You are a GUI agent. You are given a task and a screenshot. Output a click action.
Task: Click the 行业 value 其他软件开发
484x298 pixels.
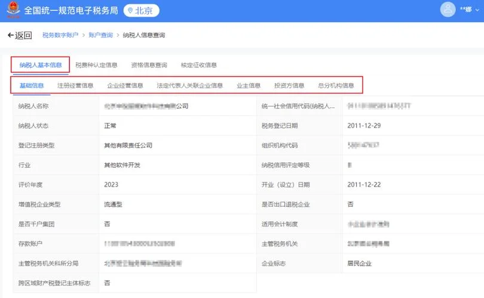pyautogui.click(x=122, y=165)
